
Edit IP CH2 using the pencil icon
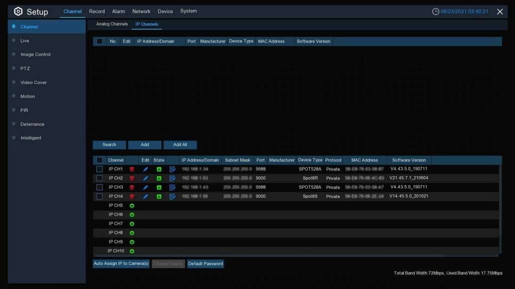click(145, 179)
